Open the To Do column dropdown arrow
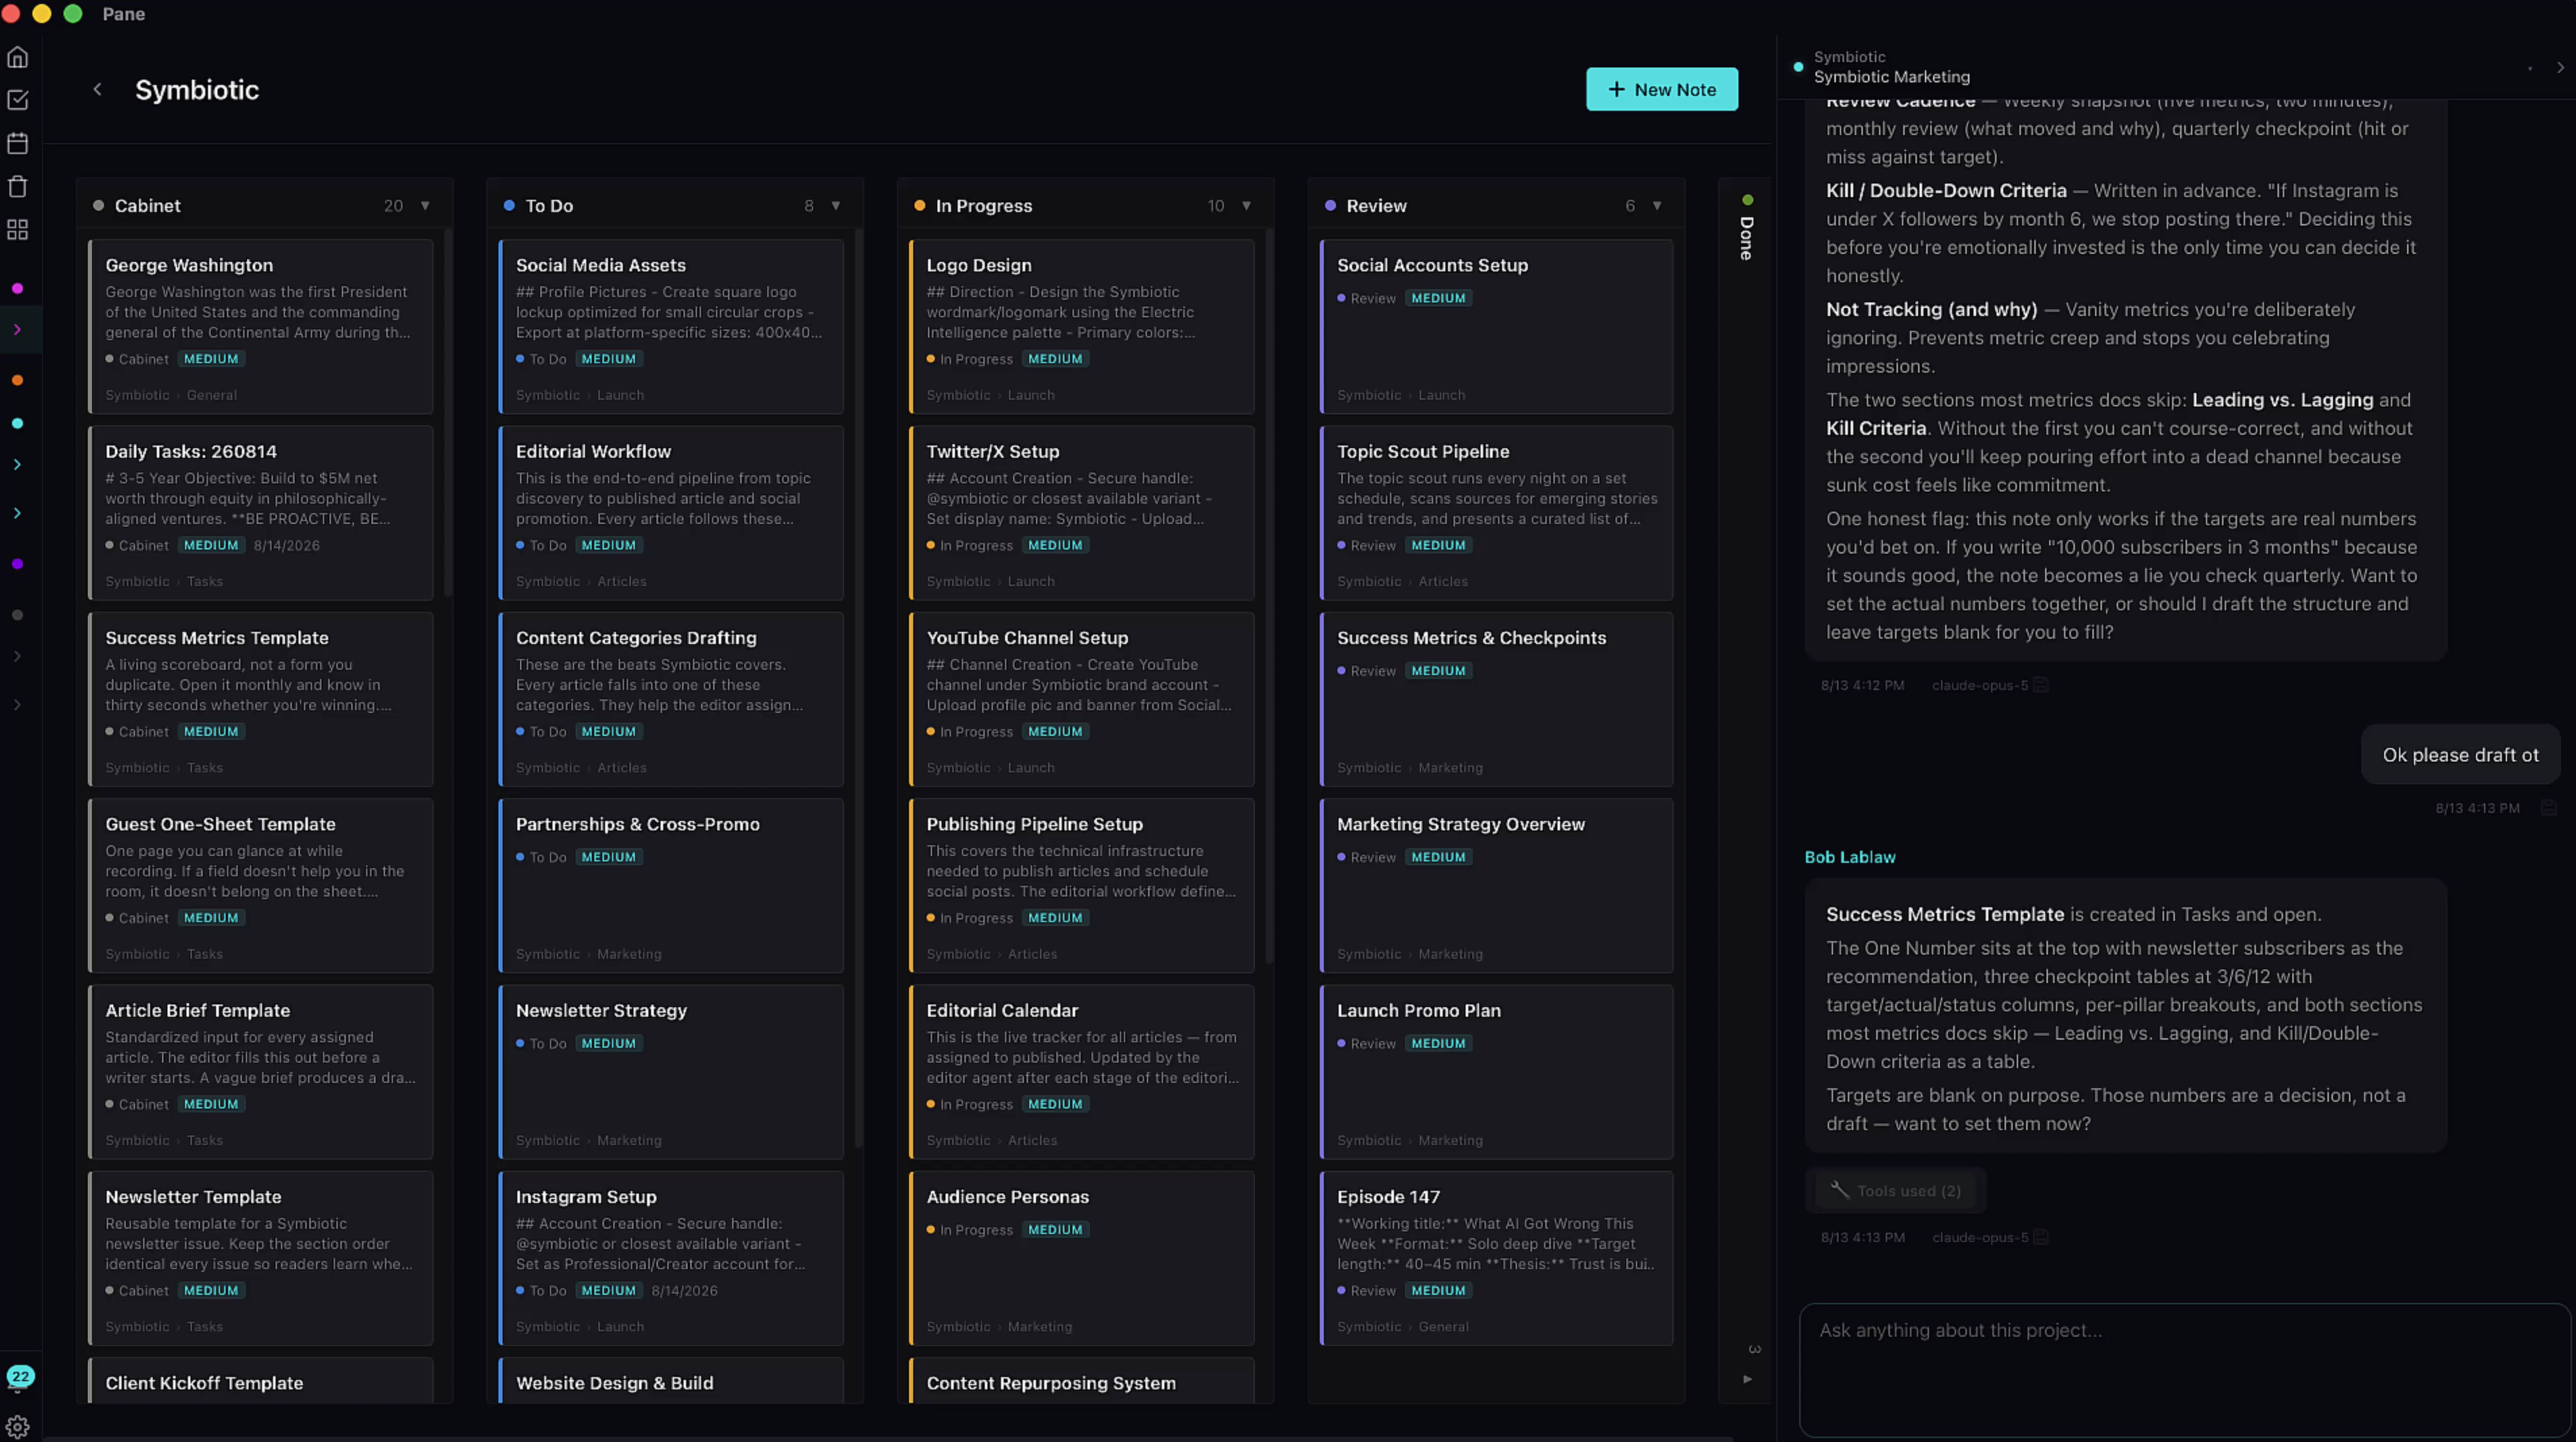 (836, 206)
